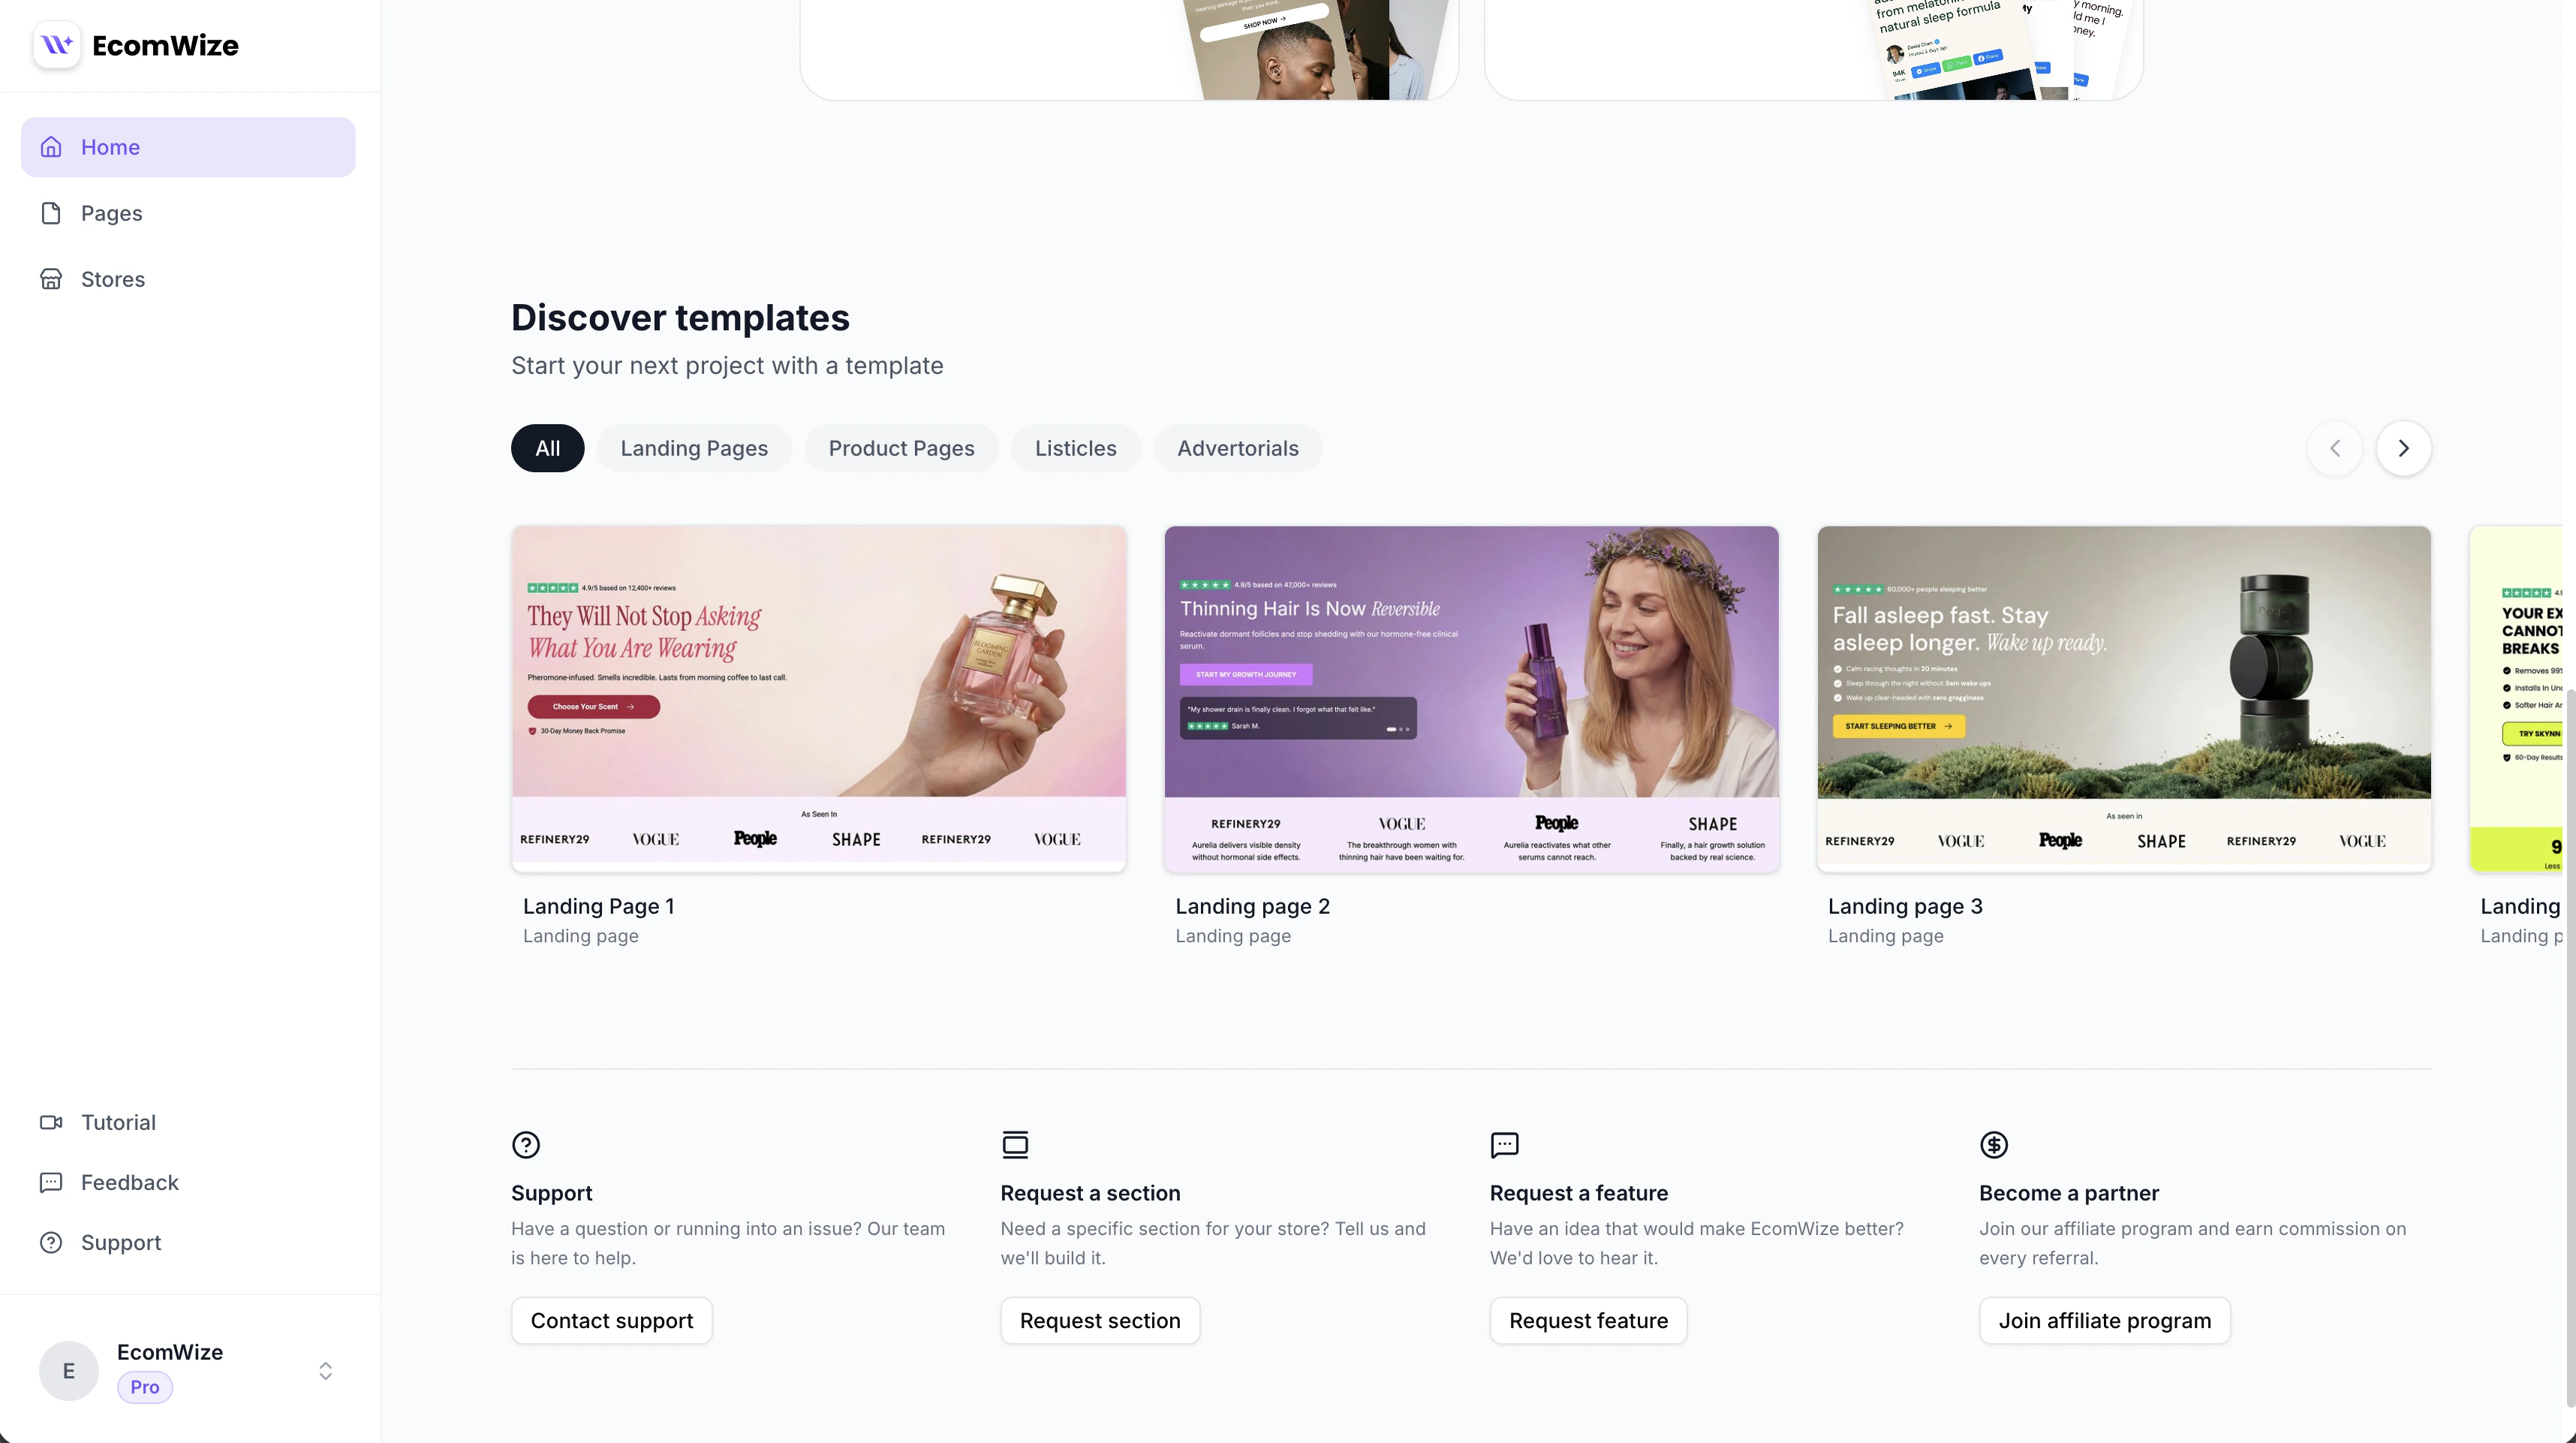Click the Join affiliate program button

point(2105,1320)
